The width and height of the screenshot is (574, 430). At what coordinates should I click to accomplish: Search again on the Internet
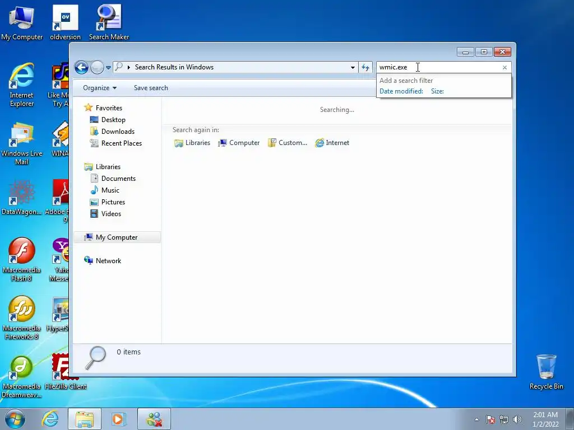[332, 143]
